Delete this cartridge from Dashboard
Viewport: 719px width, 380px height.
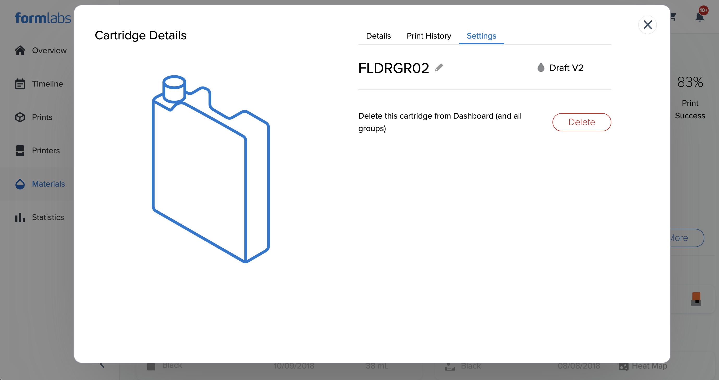[582, 122]
